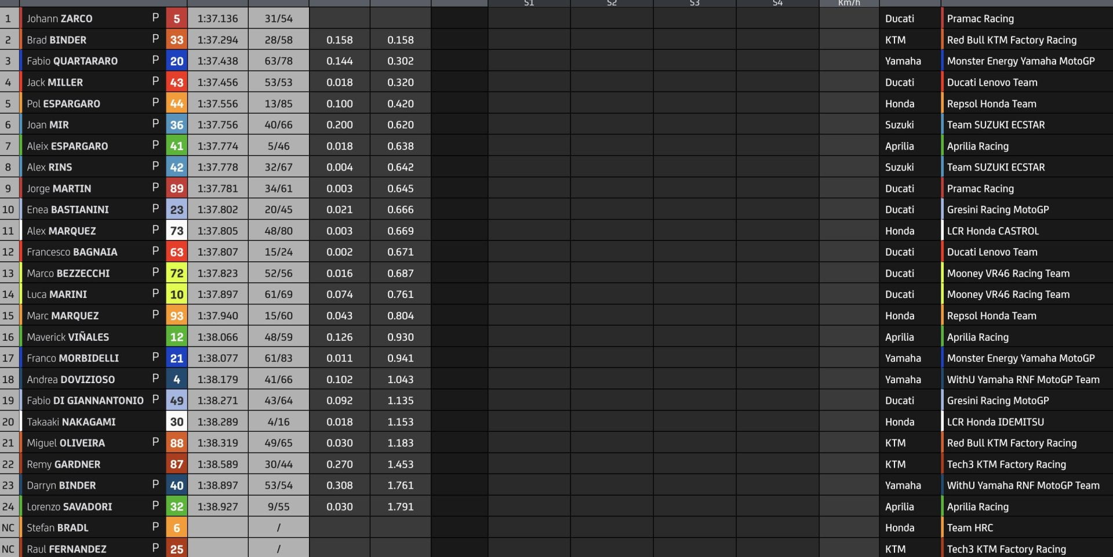Viewport: 1113px width, 557px height.
Task: Select rider number 42 badge
Action: coord(176,167)
